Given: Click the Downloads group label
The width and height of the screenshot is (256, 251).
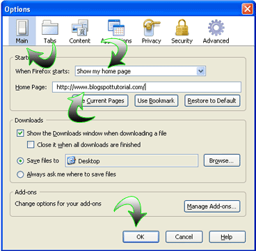Looking at the screenshot, I should pyautogui.click(x=29, y=121).
